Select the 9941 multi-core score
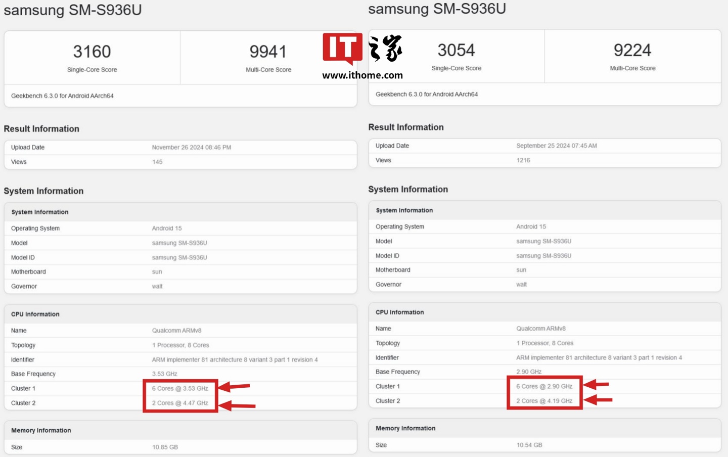 [x=268, y=52]
